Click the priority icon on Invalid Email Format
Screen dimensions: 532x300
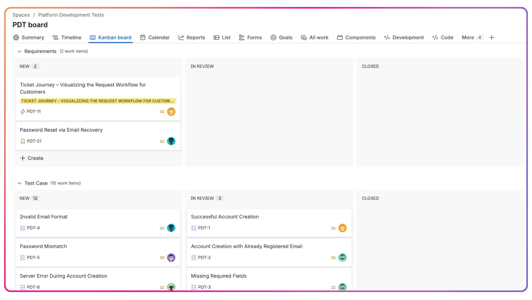(x=162, y=228)
